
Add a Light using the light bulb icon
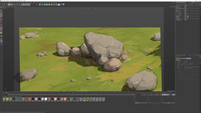point(64,4)
